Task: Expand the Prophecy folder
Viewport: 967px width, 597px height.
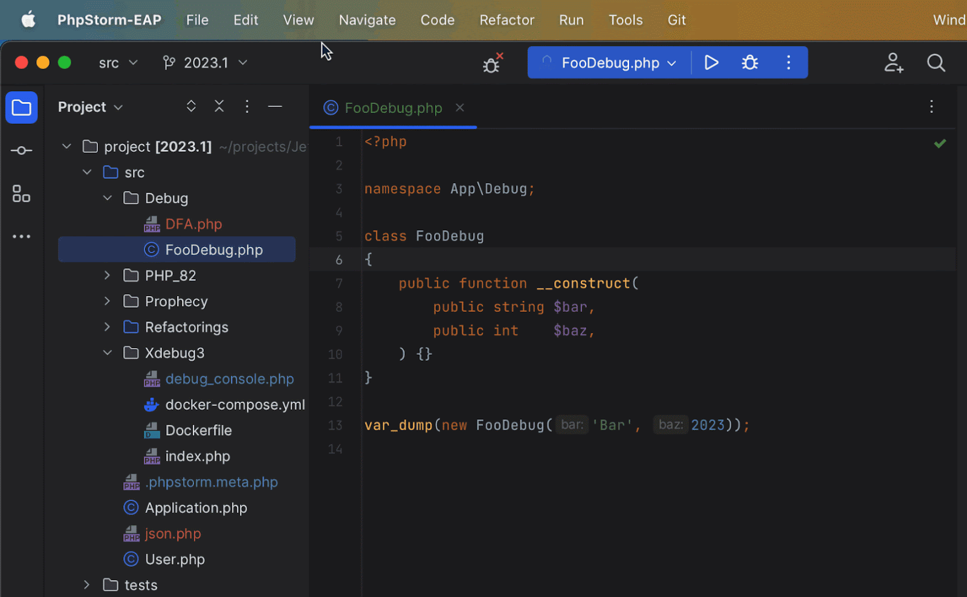Action: pyautogui.click(x=107, y=301)
